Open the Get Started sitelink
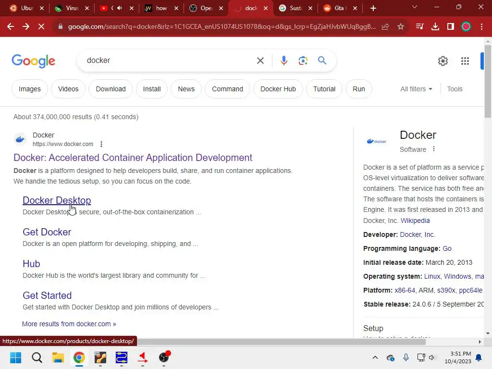Viewport: 492px width, 369px height. click(x=47, y=295)
